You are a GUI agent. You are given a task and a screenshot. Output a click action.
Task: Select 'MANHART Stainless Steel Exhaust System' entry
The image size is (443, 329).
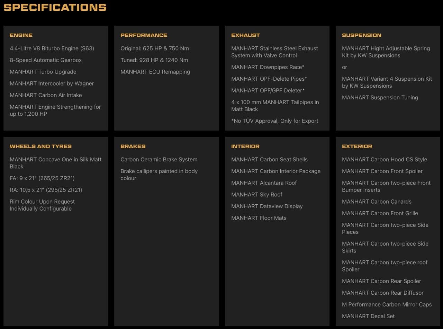(x=275, y=52)
